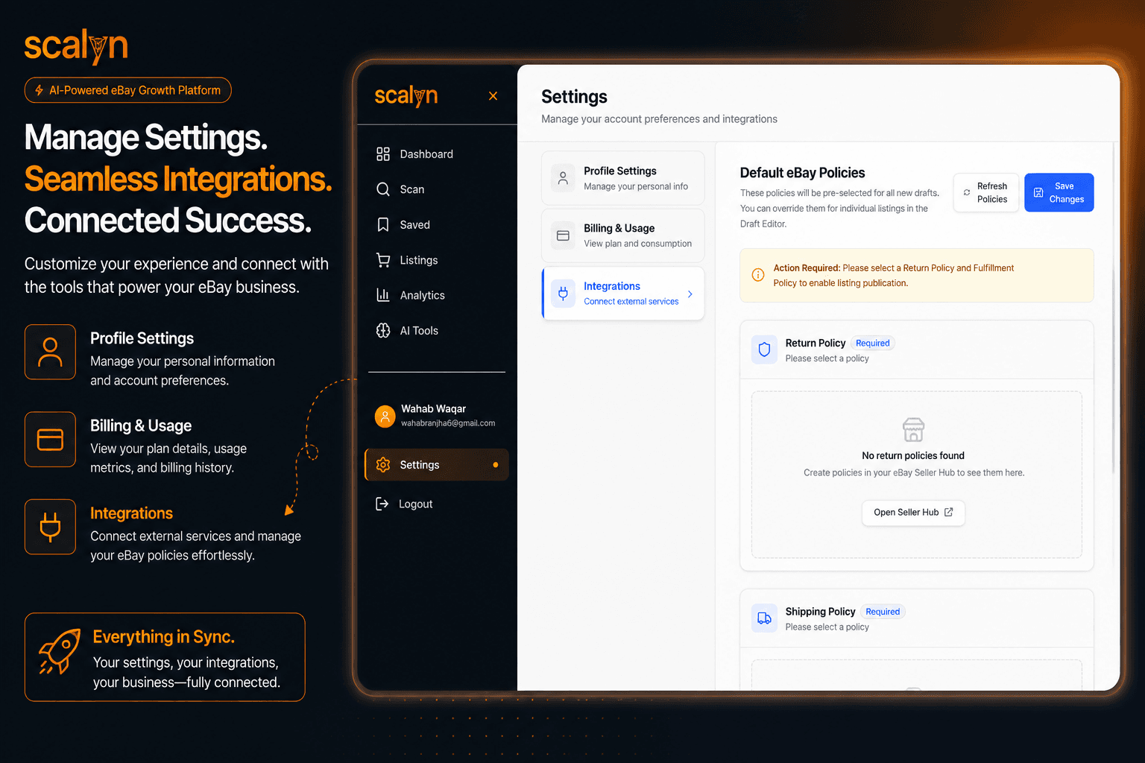Click the refresh arrows icon on Refresh Policies
The height and width of the screenshot is (763, 1145).
(967, 192)
